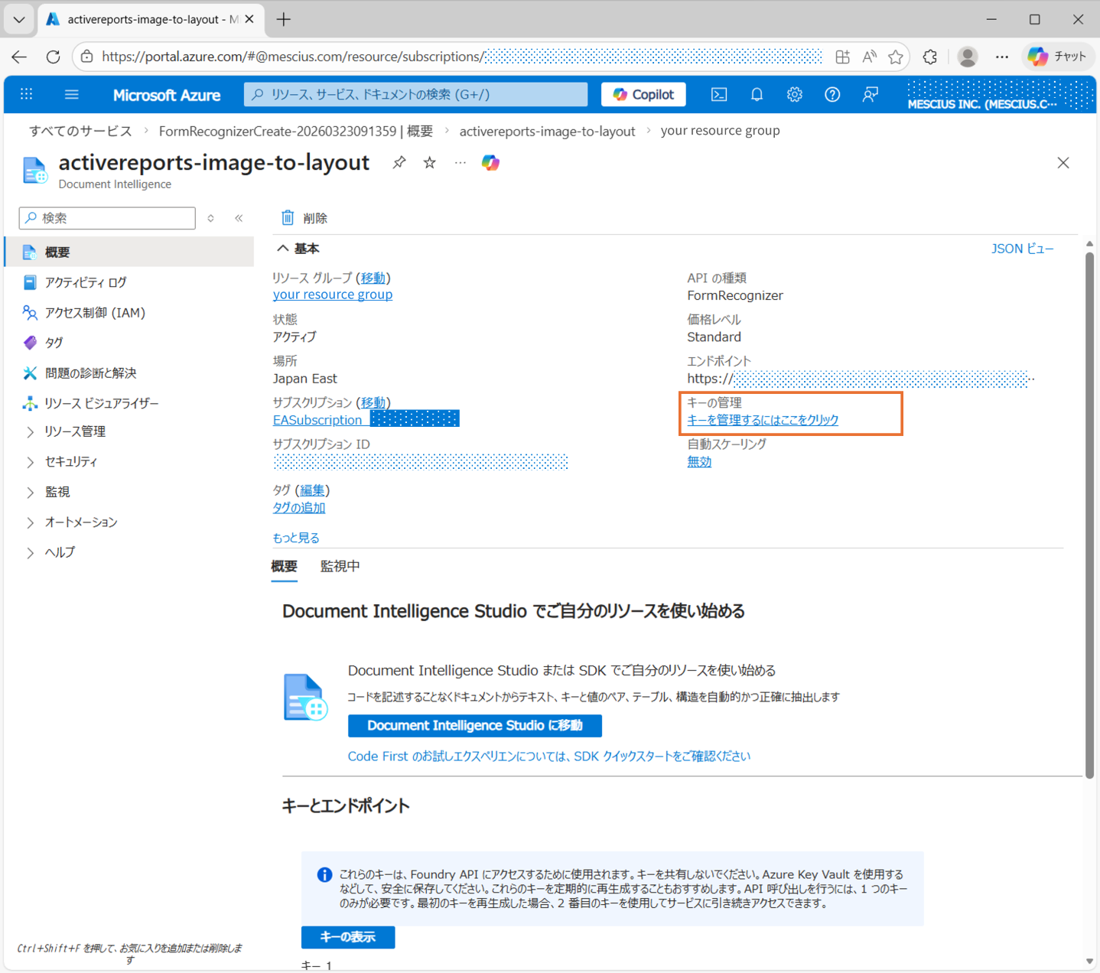The width and height of the screenshot is (1100, 973).
Task: Open the Azure portal waffle grid icon
Action: (27, 94)
